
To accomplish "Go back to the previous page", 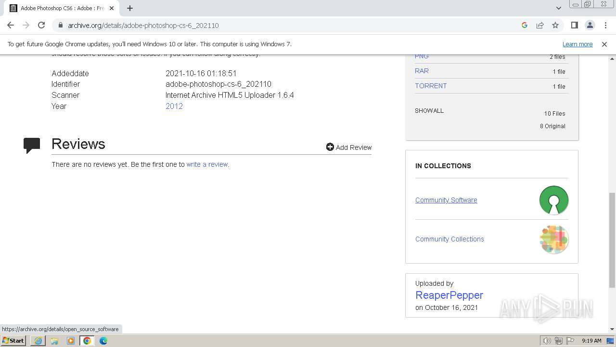I will tap(11, 25).
